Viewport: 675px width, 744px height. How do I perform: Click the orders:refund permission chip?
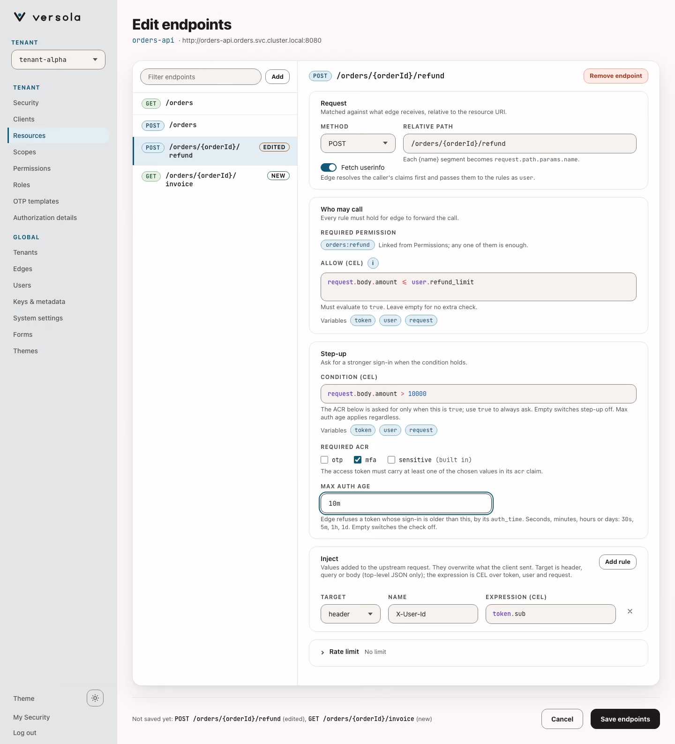[x=348, y=245]
